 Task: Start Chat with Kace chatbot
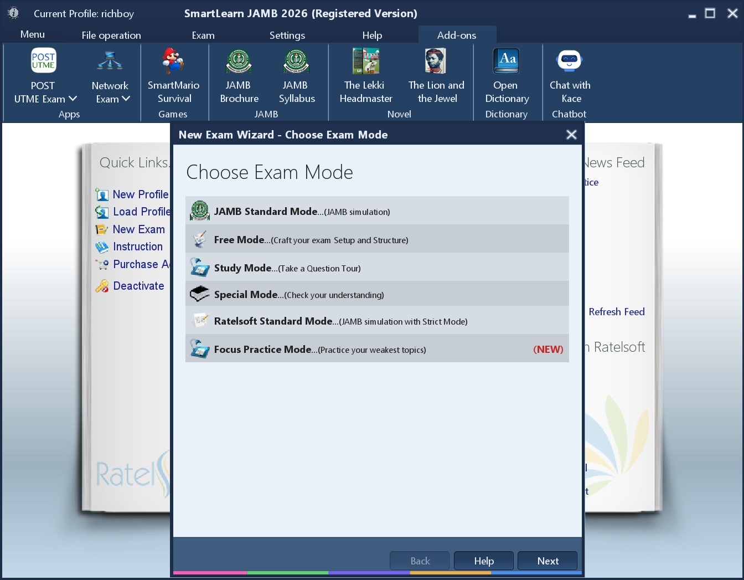pyautogui.click(x=569, y=61)
